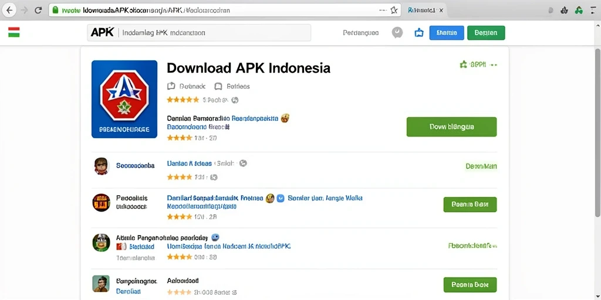This screenshot has height=300, width=601.
Task: Open the green clover extension icon
Action: (578, 11)
